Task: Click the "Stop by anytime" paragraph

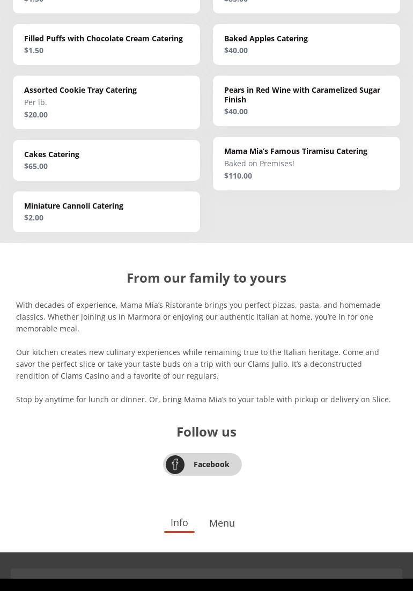Action: pos(203,400)
